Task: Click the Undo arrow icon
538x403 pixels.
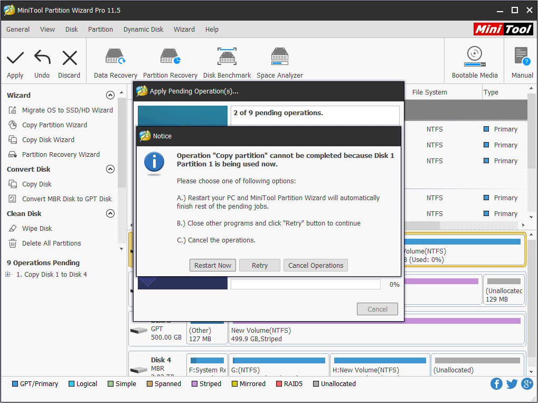Action: [42, 58]
